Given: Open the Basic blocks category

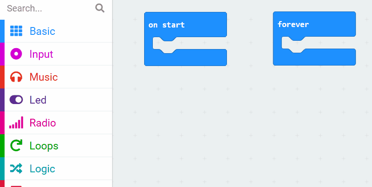Looking at the screenshot, I should 42,31.
